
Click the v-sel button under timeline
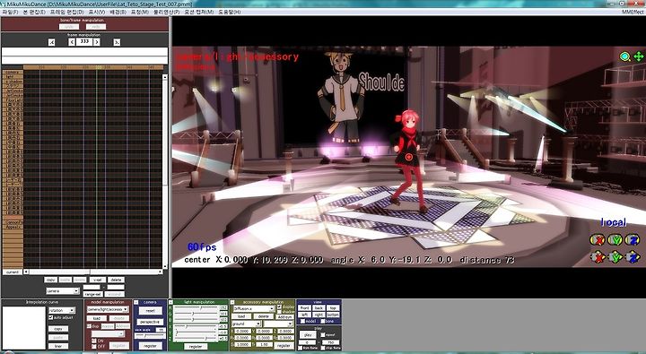pyautogui.click(x=98, y=280)
